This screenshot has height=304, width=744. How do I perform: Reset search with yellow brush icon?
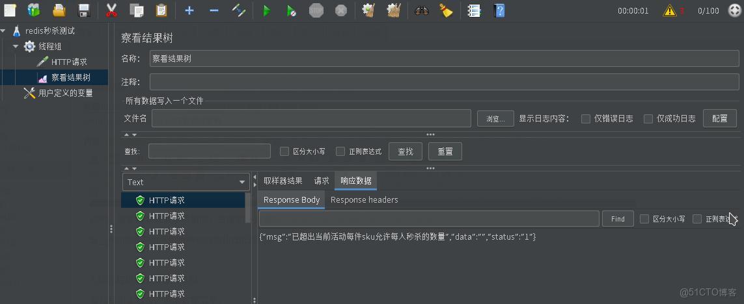click(x=445, y=10)
